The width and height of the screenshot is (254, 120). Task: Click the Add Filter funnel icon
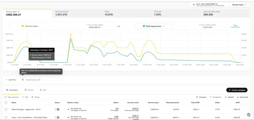click(7, 80)
